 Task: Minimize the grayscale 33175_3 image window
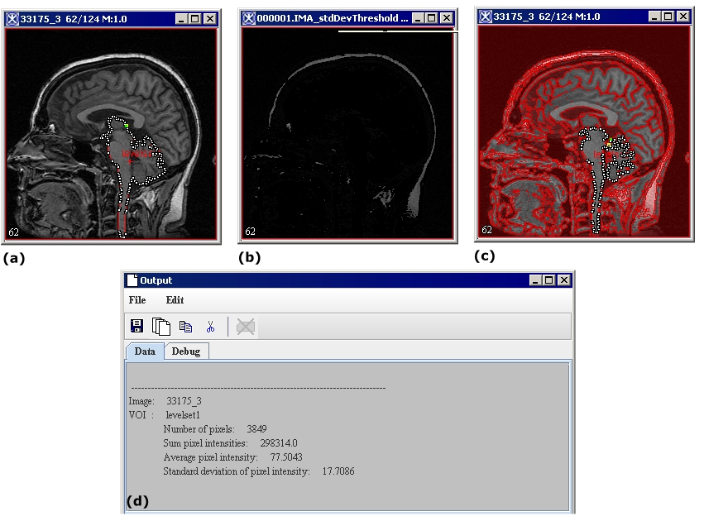coord(181,18)
